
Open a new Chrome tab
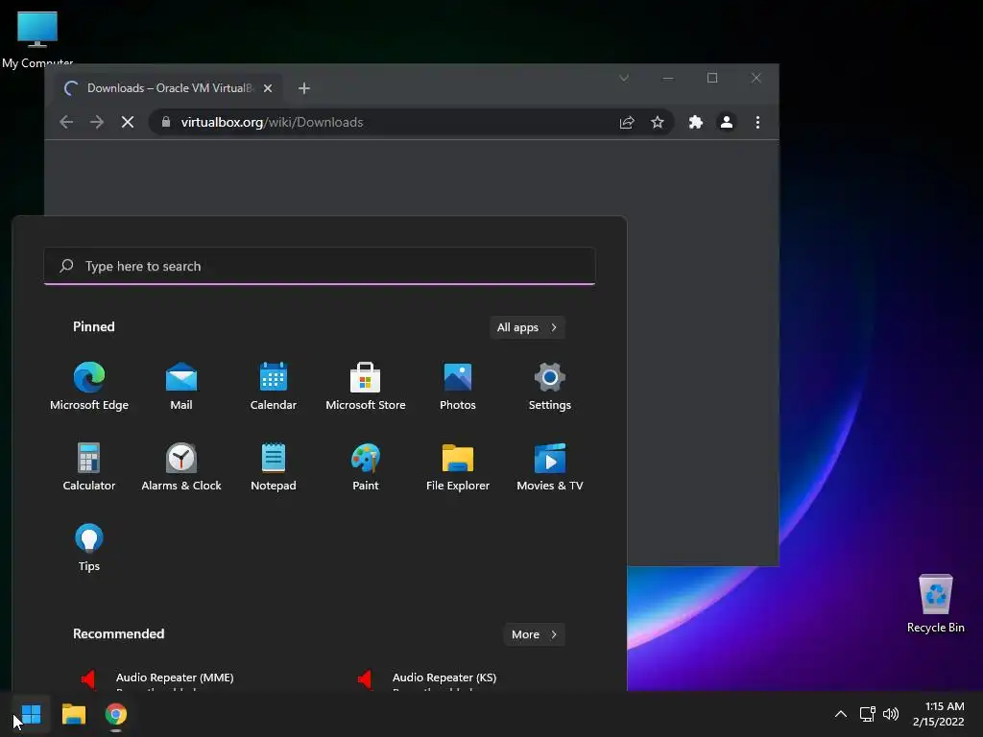(304, 88)
